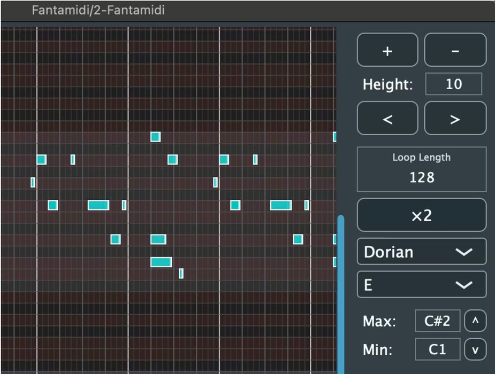Click the plus zoom-in button
495x374 pixels.
click(387, 50)
